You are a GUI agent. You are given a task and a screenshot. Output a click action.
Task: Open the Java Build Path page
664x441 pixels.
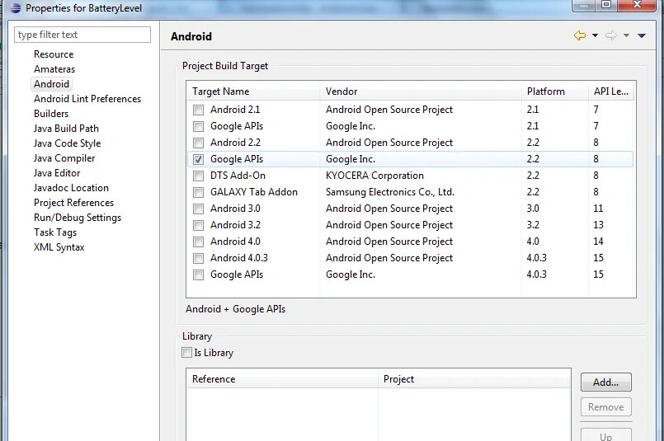pyautogui.click(x=66, y=129)
